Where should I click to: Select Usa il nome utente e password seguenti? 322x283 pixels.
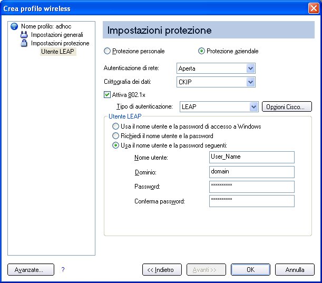(115, 145)
